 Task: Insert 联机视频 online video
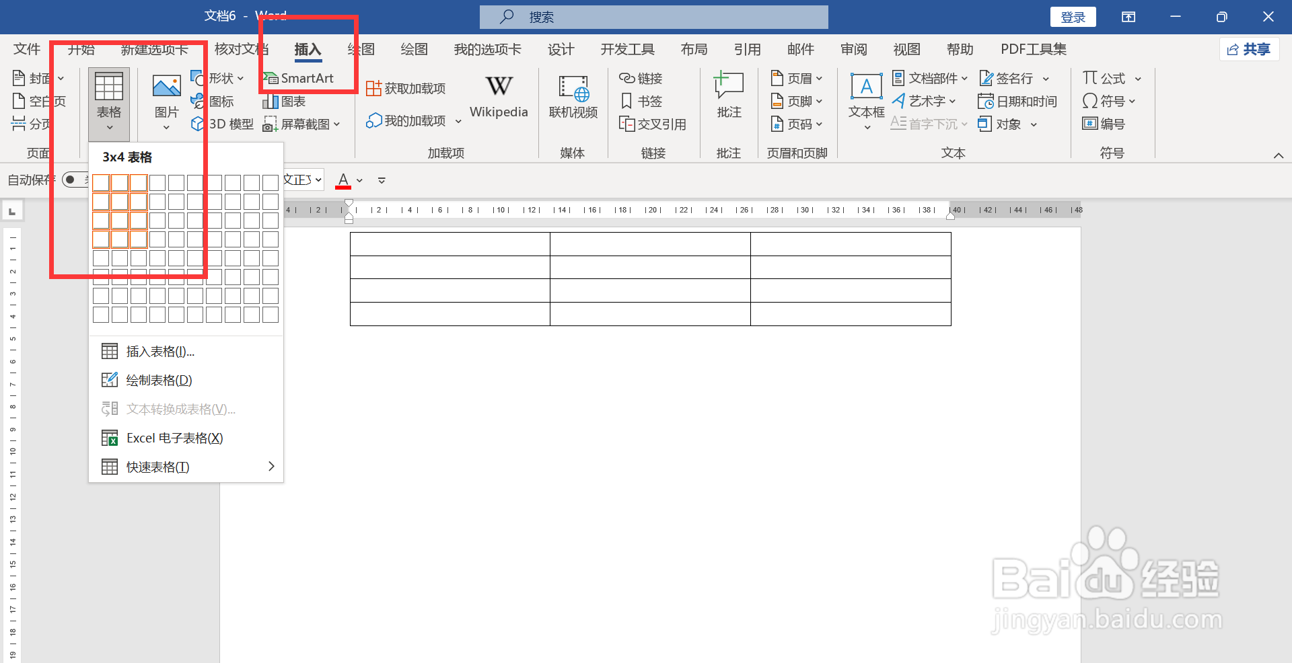coord(573,97)
